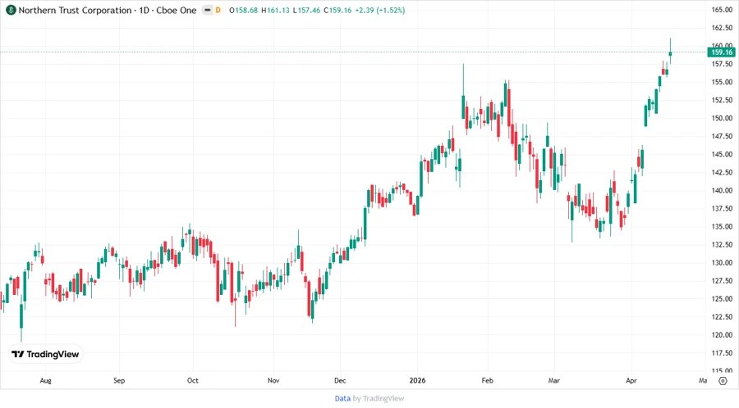Click the current price label 159.16

tap(722, 52)
